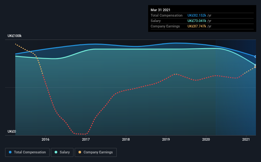The height and width of the screenshot is (162, 261).
Task: Click the 2016 x-axis label
Action: pos(45,139)
